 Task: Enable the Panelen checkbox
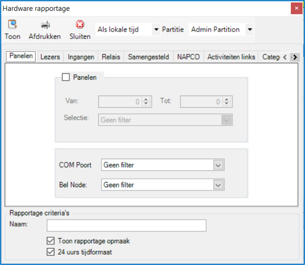pyautogui.click(x=66, y=77)
